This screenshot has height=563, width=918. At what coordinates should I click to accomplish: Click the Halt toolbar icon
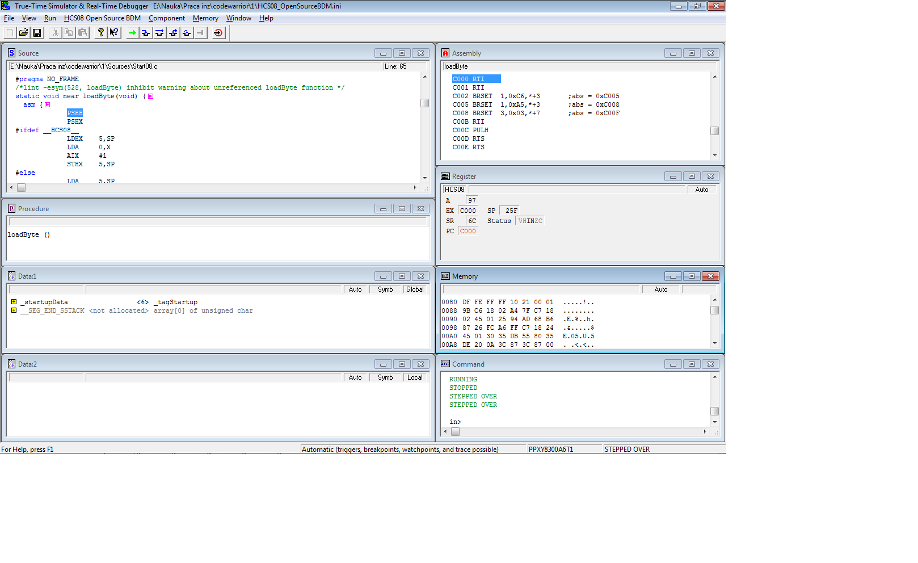(x=200, y=33)
